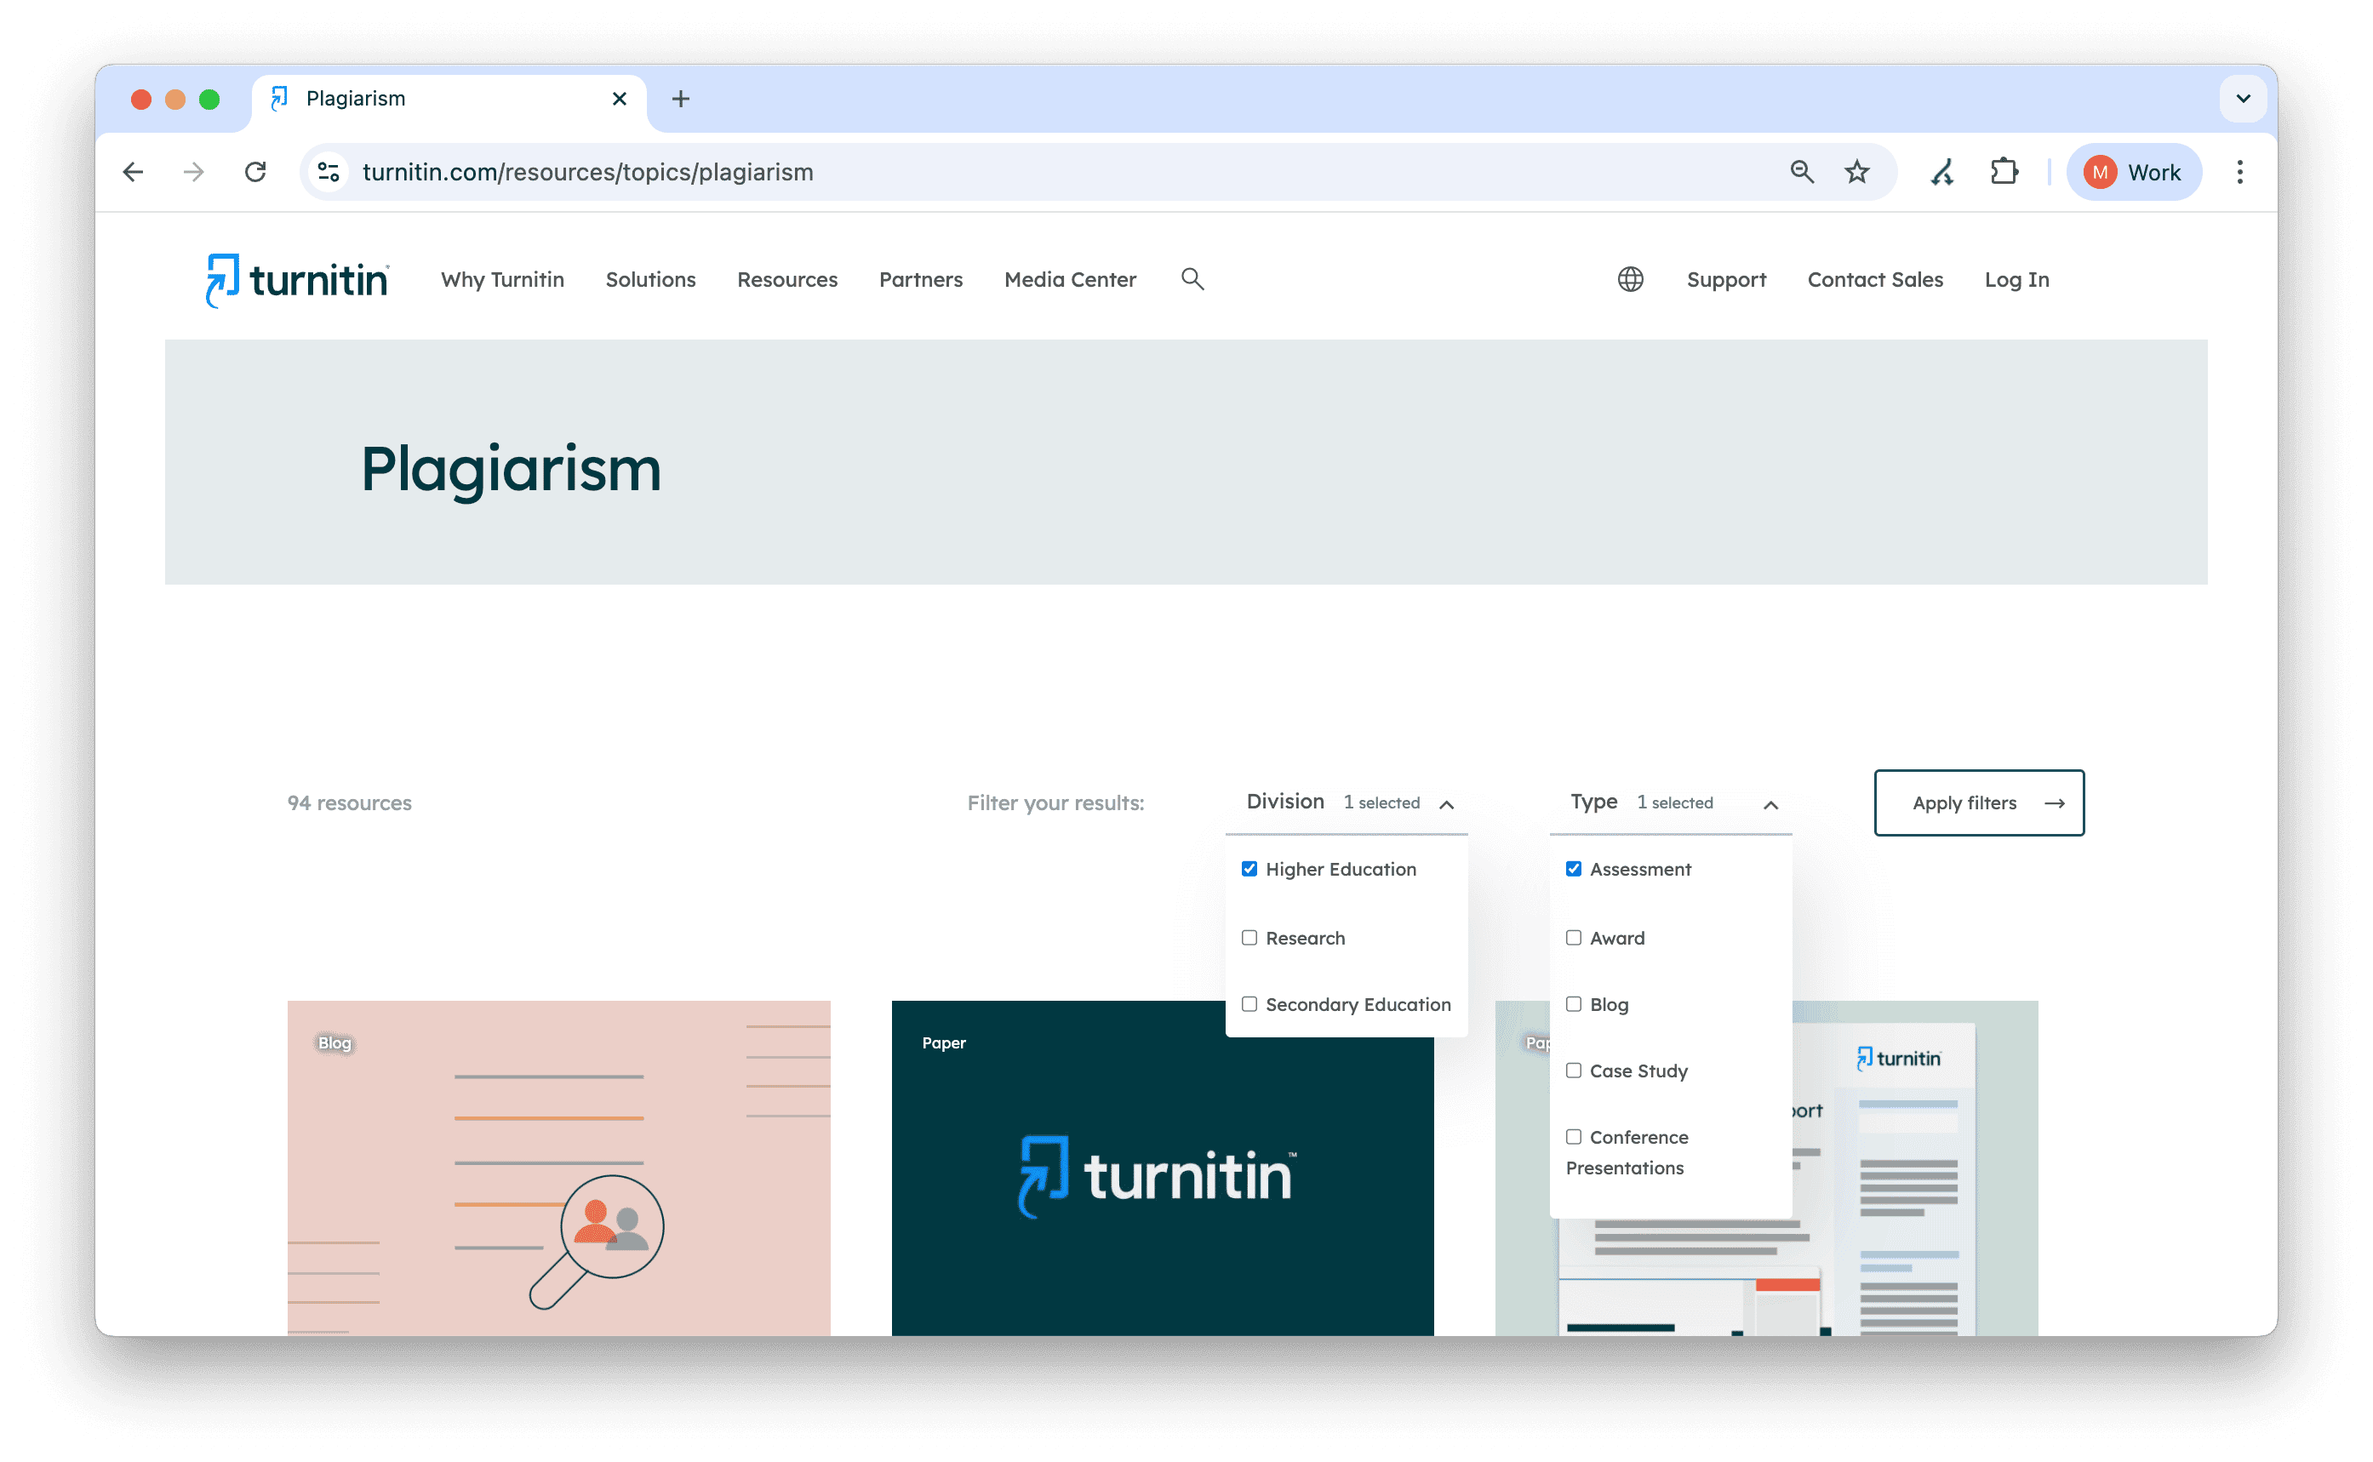The width and height of the screenshot is (2373, 1462).
Task: Open the tab search dropdown arrow
Action: [2243, 99]
